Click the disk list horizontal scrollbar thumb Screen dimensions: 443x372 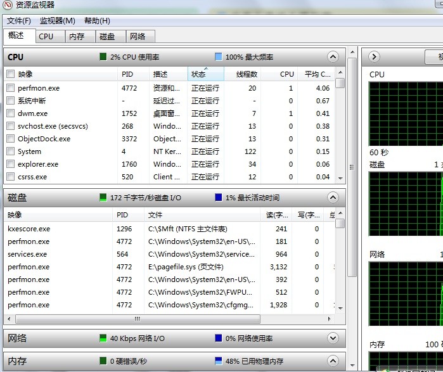(x=138, y=319)
